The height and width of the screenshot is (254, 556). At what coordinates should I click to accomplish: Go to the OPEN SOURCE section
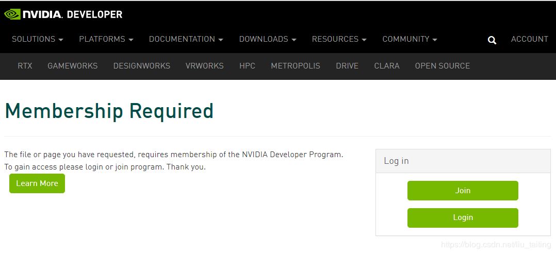tap(443, 66)
